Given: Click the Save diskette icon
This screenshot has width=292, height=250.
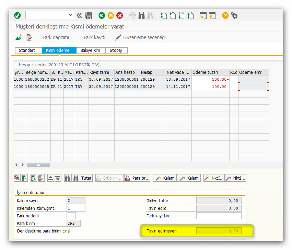Looking at the screenshot, I should (89, 15).
